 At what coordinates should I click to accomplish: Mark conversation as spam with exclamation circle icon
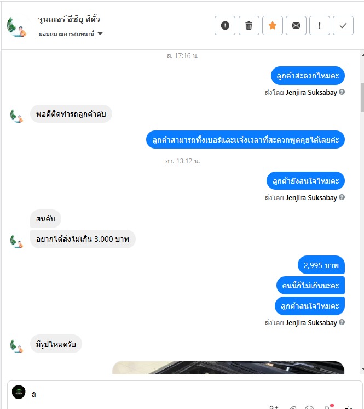click(x=225, y=26)
